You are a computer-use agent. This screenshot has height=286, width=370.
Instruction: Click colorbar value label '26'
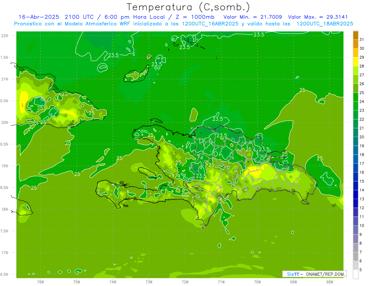coord(362,84)
